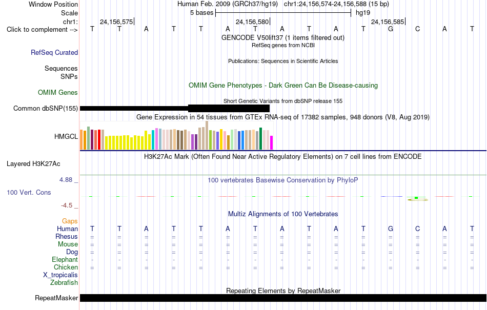487x310 pixels.
Task: Select the X_tropicalis species label
Action: pos(60,275)
